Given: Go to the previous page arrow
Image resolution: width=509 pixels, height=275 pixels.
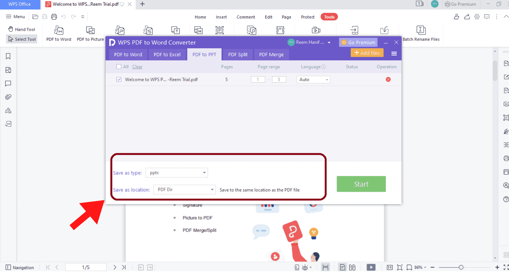Looking at the screenshot, I should [57, 267].
